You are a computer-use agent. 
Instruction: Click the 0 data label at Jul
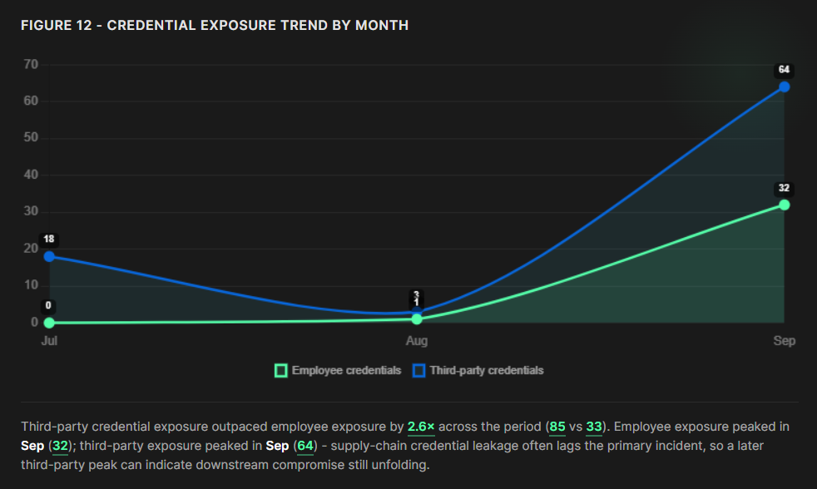pos(48,306)
